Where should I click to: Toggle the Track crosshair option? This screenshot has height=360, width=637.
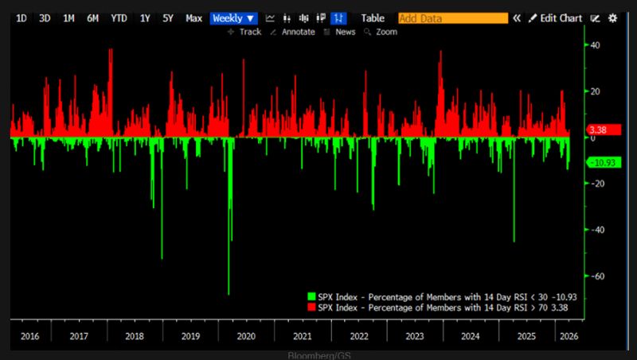click(244, 32)
